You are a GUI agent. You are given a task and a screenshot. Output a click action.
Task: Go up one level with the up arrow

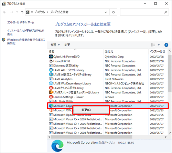tap(22, 12)
